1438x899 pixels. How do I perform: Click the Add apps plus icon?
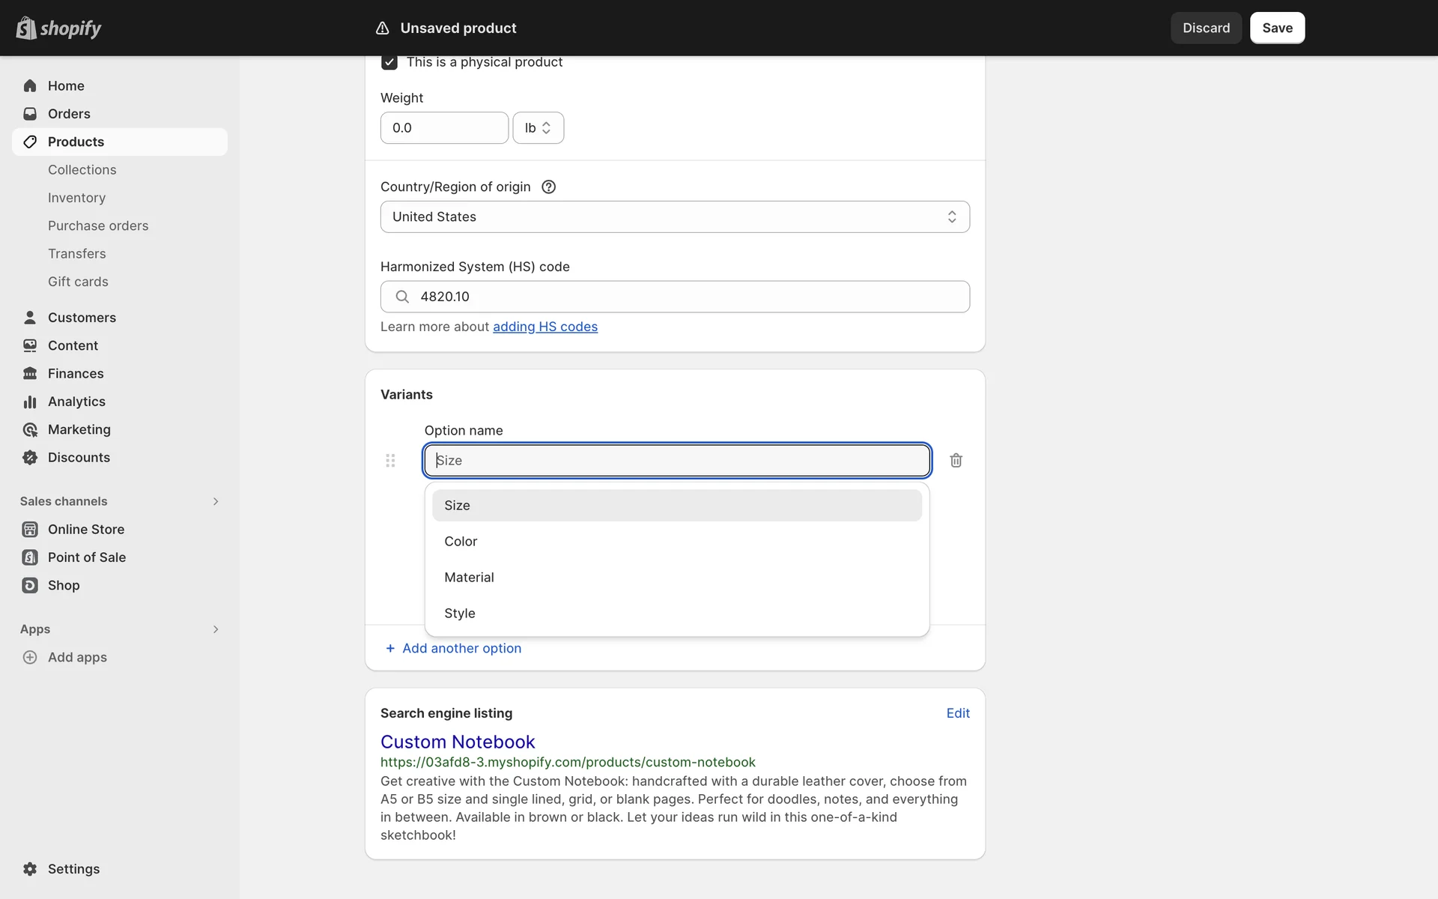point(30,658)
